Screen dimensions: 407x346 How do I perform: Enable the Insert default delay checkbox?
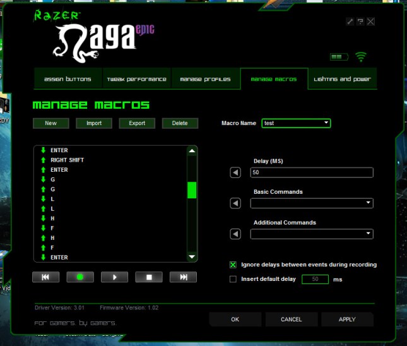click(233, 278)
